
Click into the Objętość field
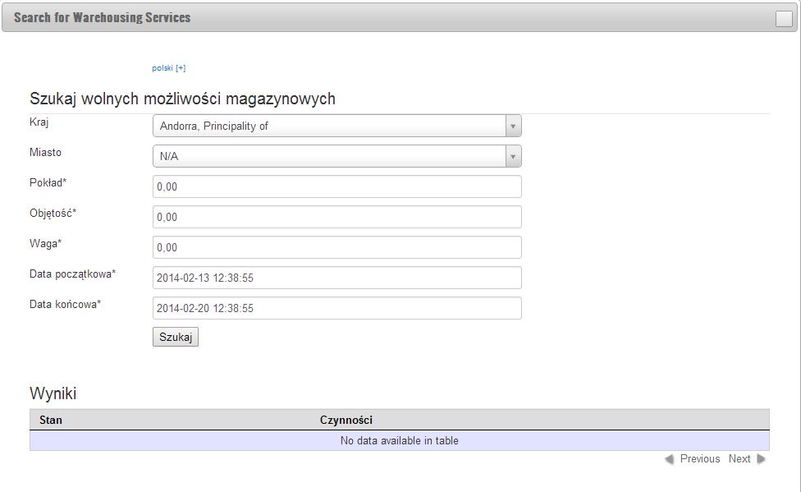(336, 217)
